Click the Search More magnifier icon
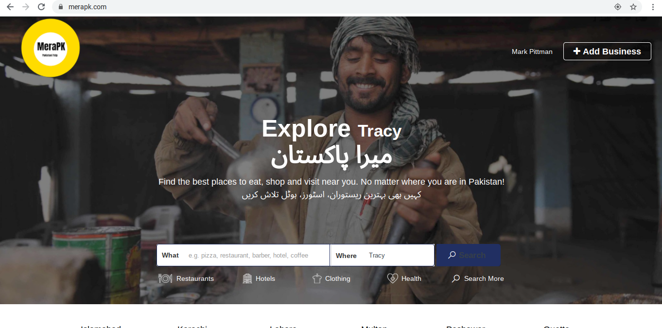 pyautogui.click(x=456, y=278)
